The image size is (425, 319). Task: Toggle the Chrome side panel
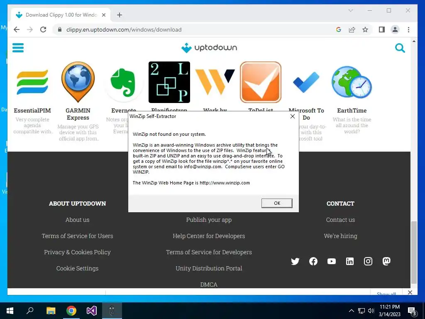click(382, 29)
